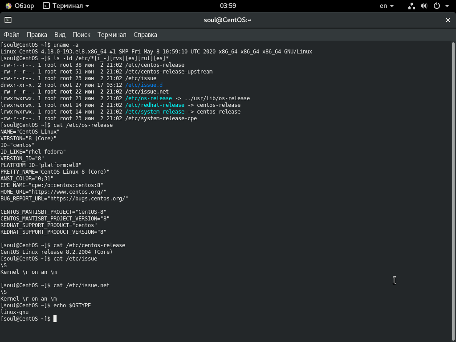Click the file name /etc/system-release-cpe
Image resolution: width=456 pixels, height=342 pixels.
coord(161,118)
